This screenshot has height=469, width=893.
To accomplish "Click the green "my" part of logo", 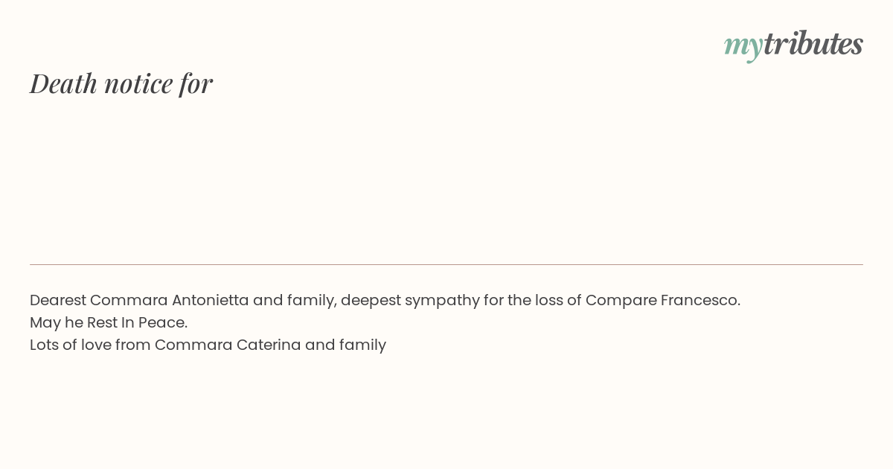I will [743, 48].
